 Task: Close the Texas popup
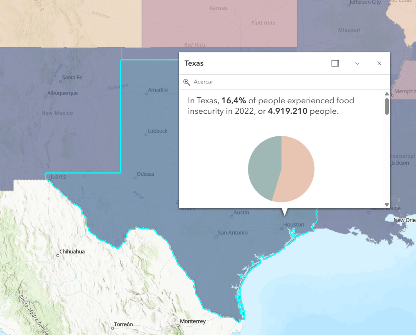[379, 63]
